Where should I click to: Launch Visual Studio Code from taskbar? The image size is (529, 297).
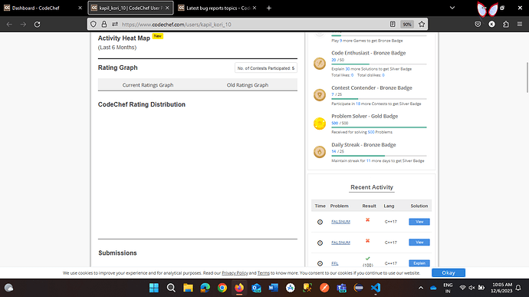pos(376,288)
